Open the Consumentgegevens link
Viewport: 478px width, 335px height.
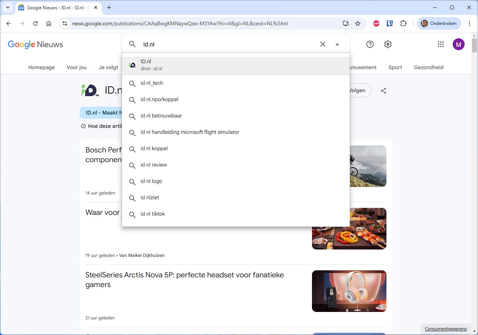tap(445, 329)
